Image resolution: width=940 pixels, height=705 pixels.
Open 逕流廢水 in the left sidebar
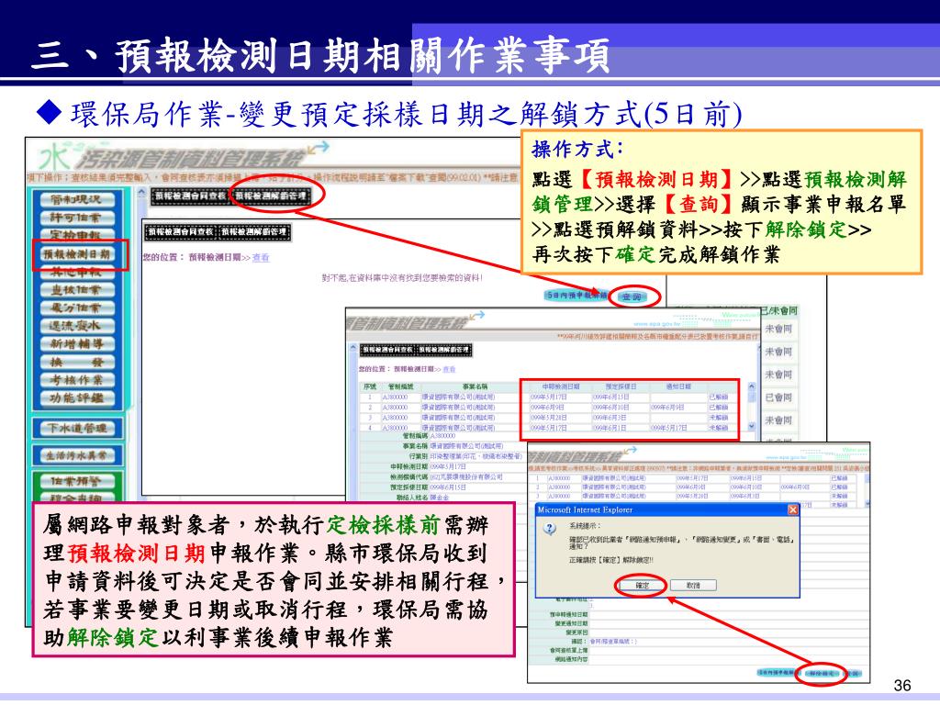(76, 326)
